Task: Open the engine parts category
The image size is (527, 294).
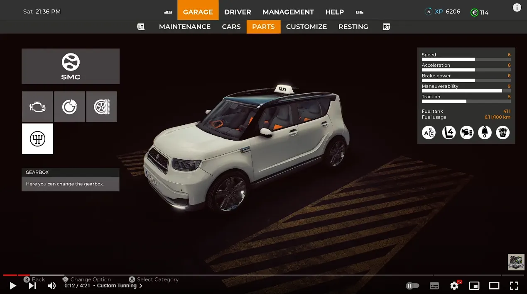Action: 37,107
